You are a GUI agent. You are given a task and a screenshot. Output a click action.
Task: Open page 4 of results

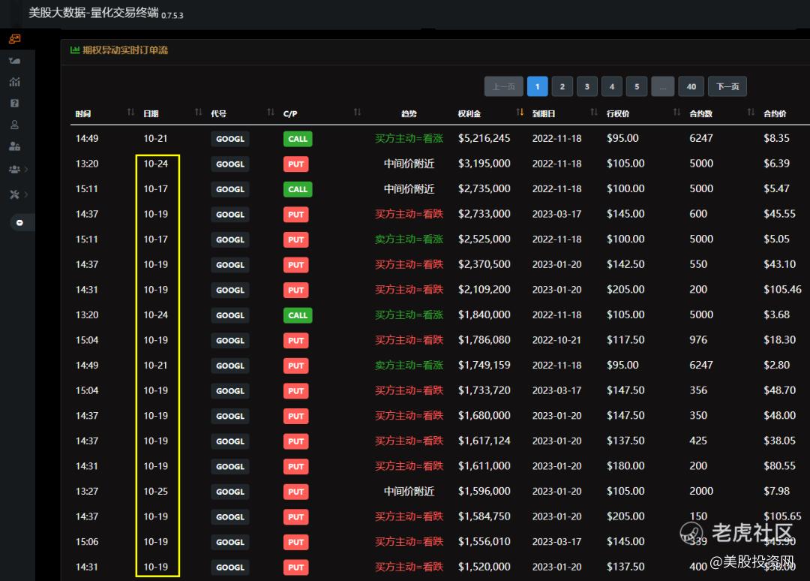pos(612,86)
